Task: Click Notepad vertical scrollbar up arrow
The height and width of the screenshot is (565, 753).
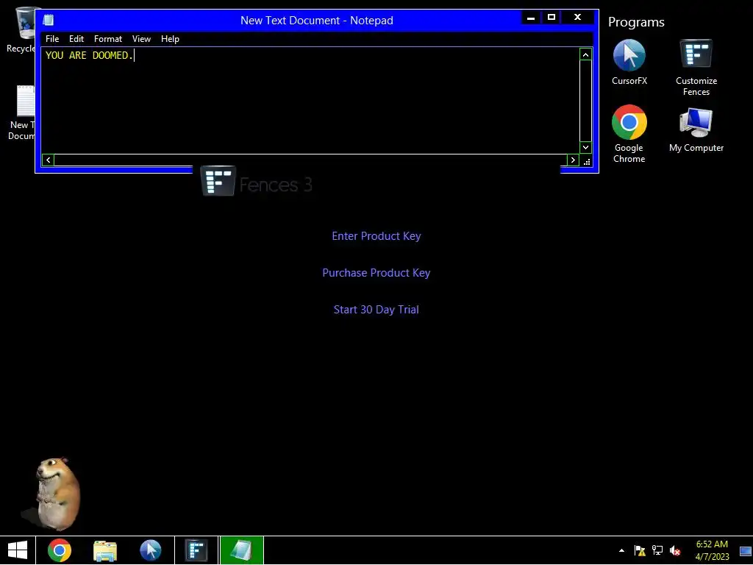Action: (x=585, y=54)
